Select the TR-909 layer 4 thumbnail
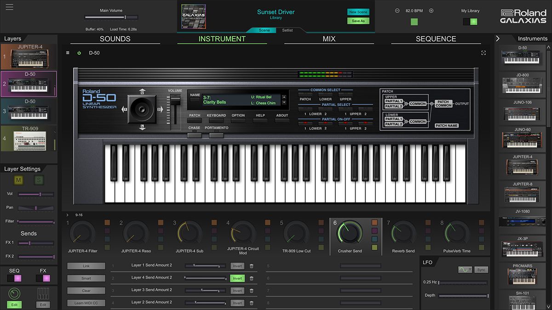The height and width of the screenshot is (310, 552). coord(29,138)
